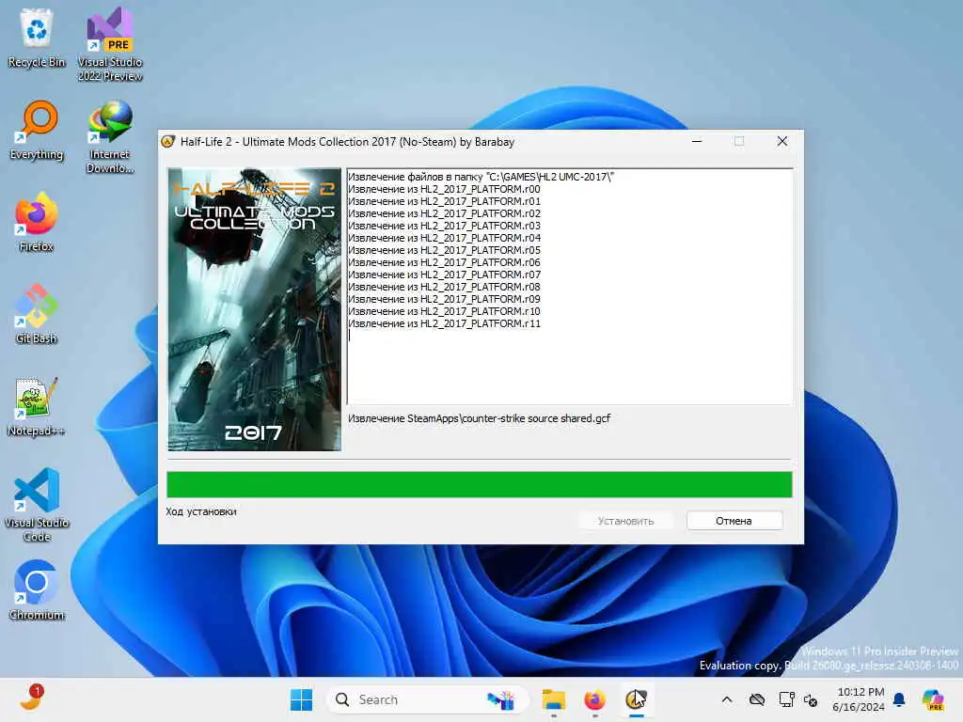Image resolution: width=963 pixels, height=722 pixels.
Task: Click the green installation progress bar
Action: (479, 484)
